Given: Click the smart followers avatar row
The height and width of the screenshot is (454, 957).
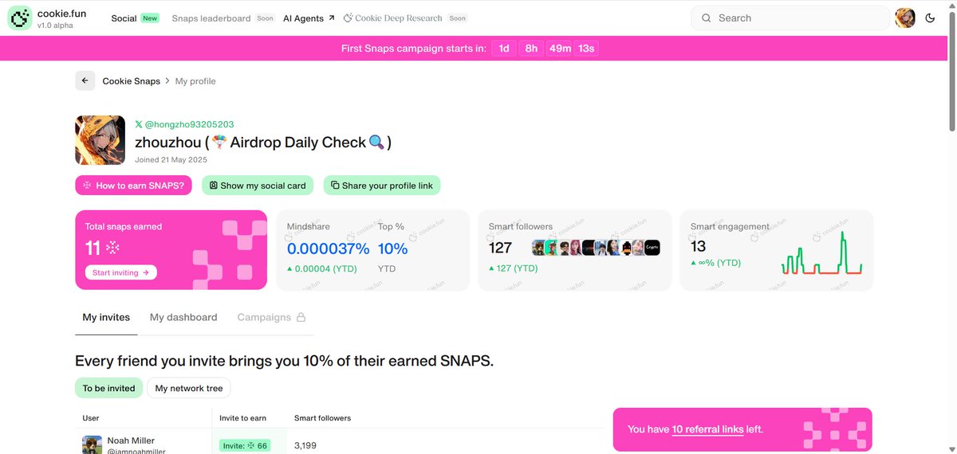Looking at the screenshot, I should pyautogui.click(x=596, y=248).
